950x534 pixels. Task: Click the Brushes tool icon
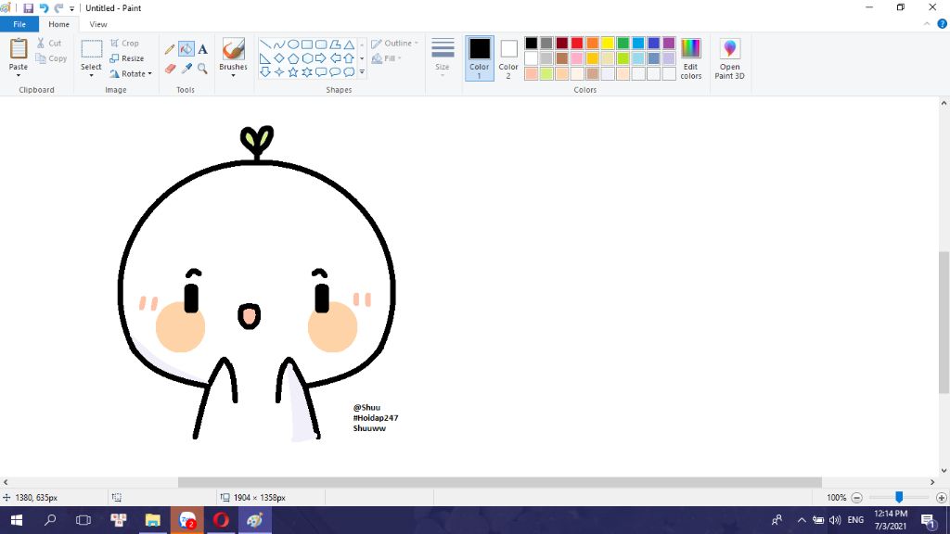pyautogui.click(x=233, y=49)
